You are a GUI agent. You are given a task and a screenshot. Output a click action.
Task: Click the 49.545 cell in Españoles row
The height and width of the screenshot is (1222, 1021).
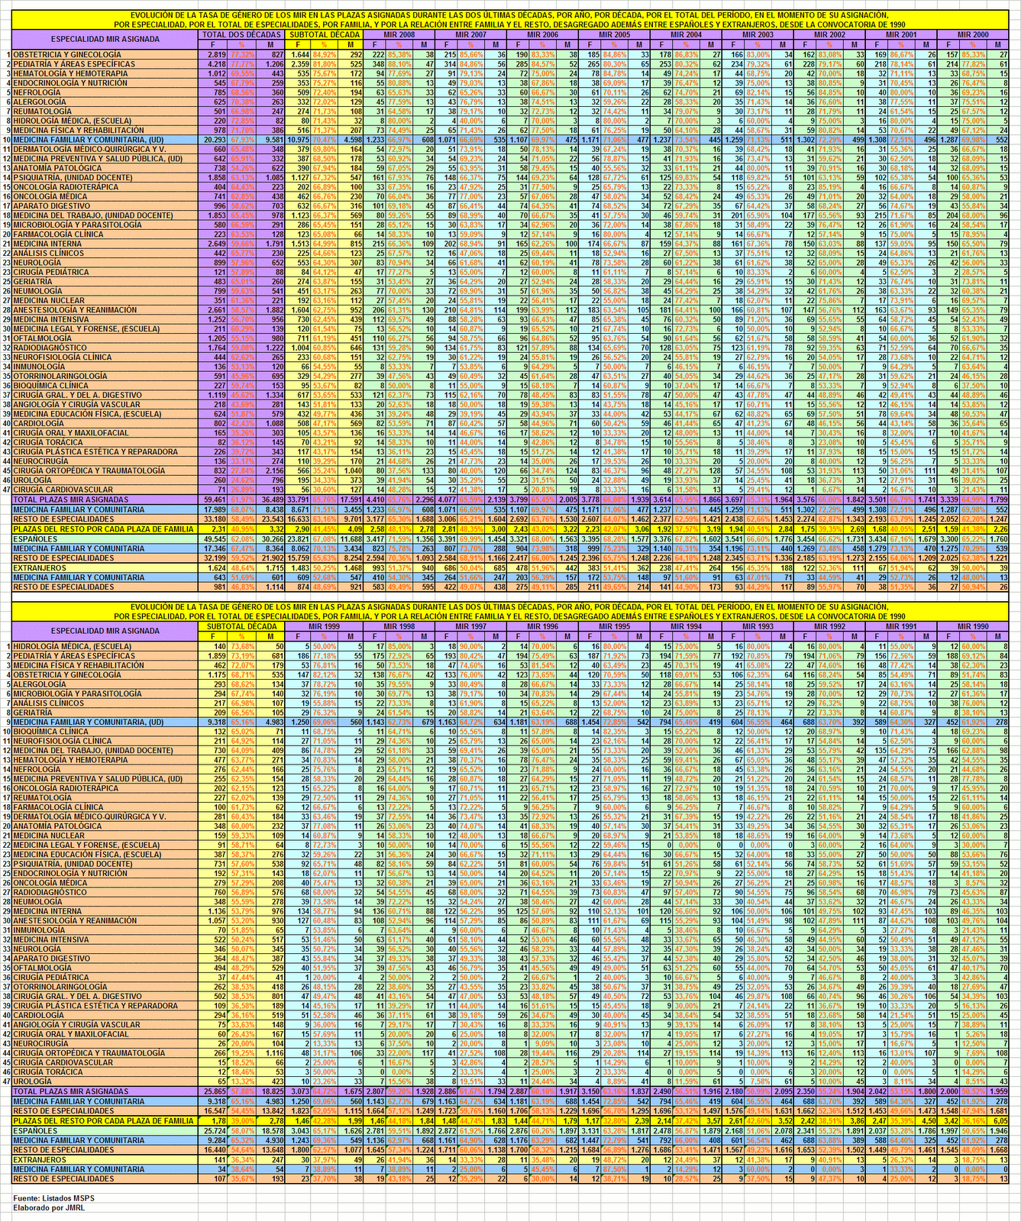tap(214, 539)
